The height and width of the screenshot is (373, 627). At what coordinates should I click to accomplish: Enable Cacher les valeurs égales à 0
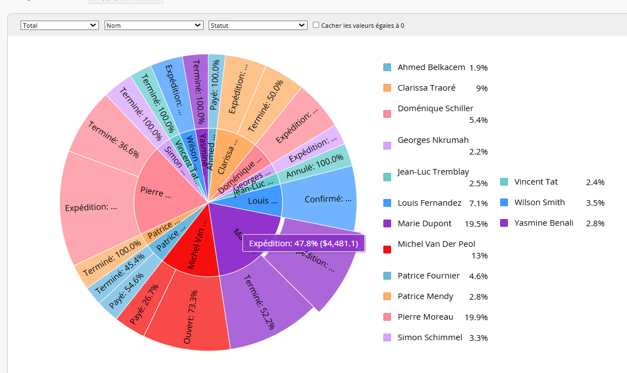pos(316,25)
